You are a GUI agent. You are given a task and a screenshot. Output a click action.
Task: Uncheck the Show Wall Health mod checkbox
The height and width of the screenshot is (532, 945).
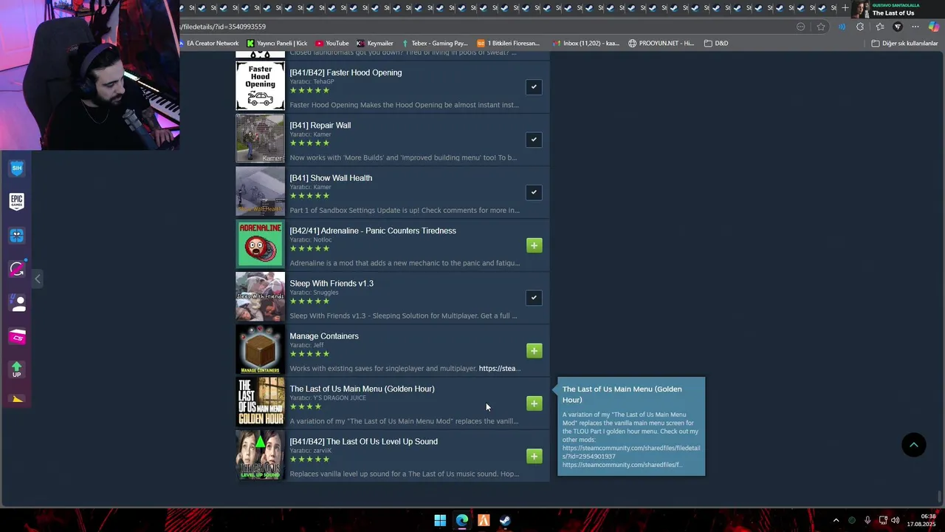(534, 192)
